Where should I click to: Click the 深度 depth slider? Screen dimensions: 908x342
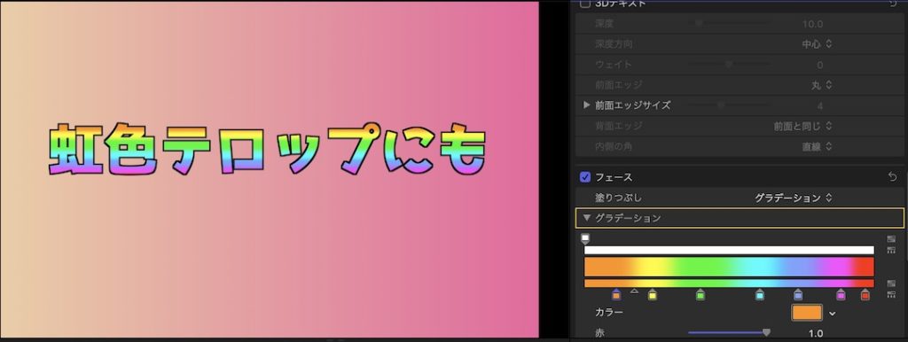pos(730,24)
